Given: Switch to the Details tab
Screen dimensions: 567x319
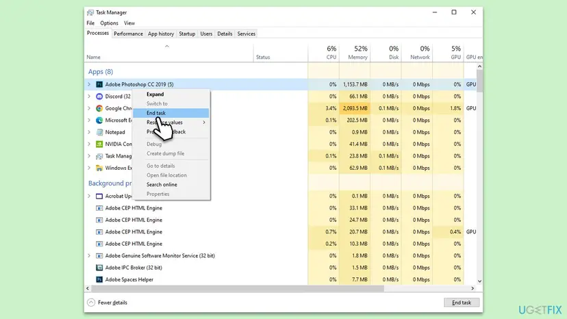Looking at the screenshot, I should point(225,34).
